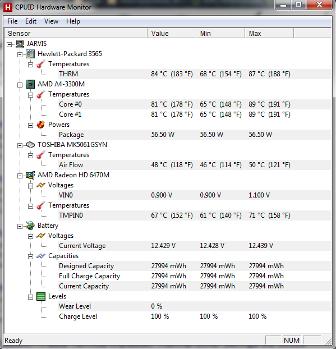Click the AMD Radeon HD 6470M graphics card icon

point(30,175)
